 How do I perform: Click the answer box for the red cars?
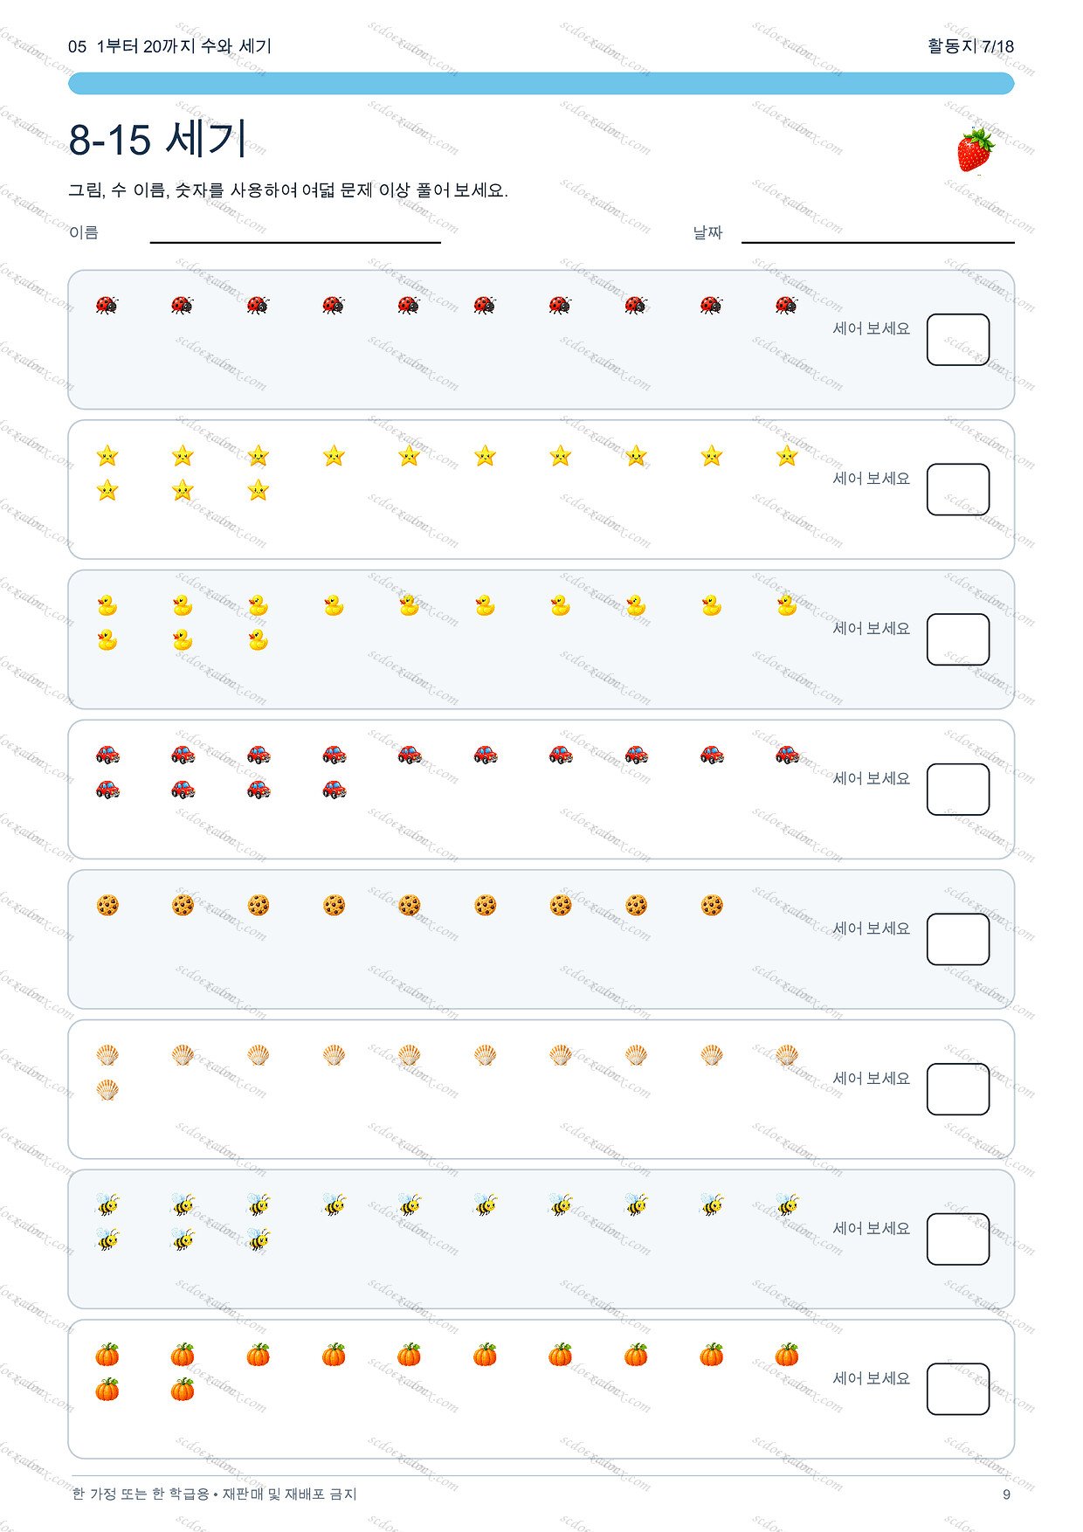[x=958, y=790]
